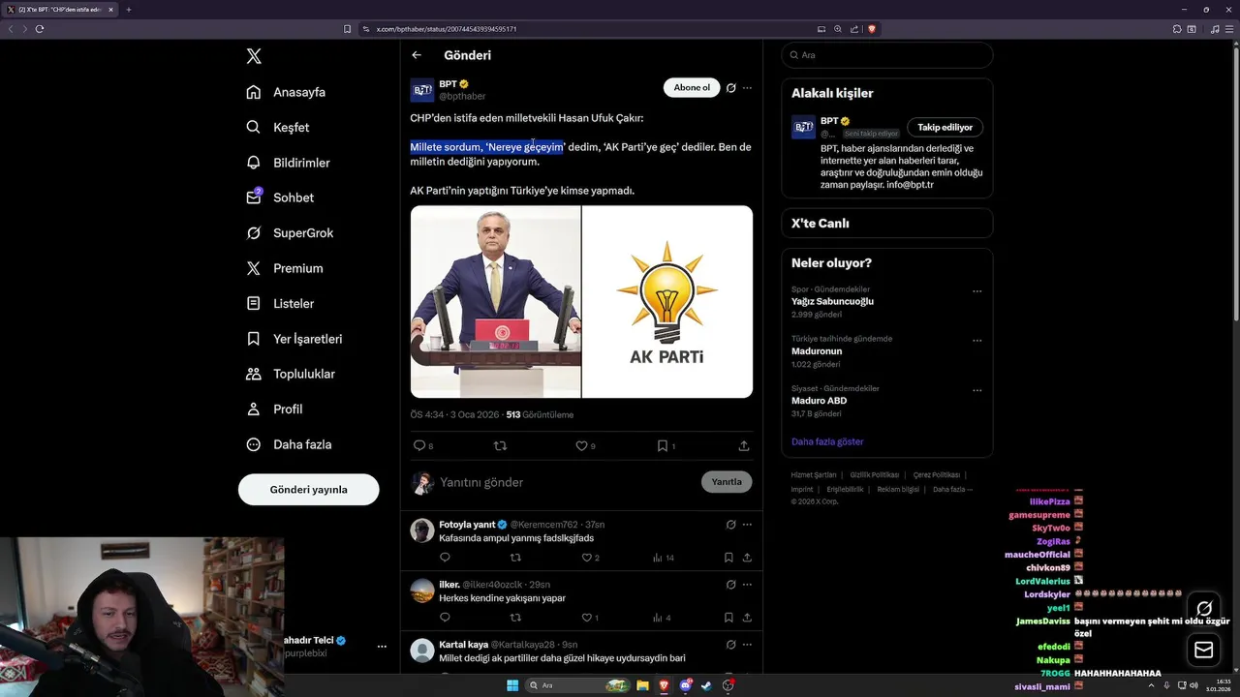
Task: Reload the page in browser toolbar
Action: (x=40, y=29)
